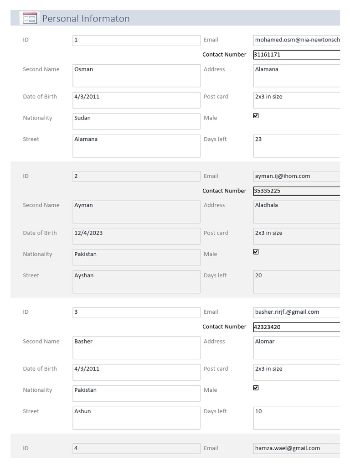The height and width of the screenshot is (467, 350).
Task: Click Days left field showing 20
Action: point(297,282)
